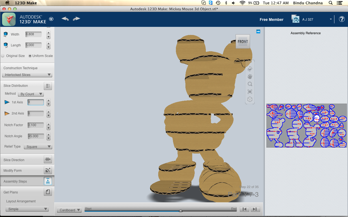
Task: Click the Notch Angle input field
Action: tap(35, 136)
